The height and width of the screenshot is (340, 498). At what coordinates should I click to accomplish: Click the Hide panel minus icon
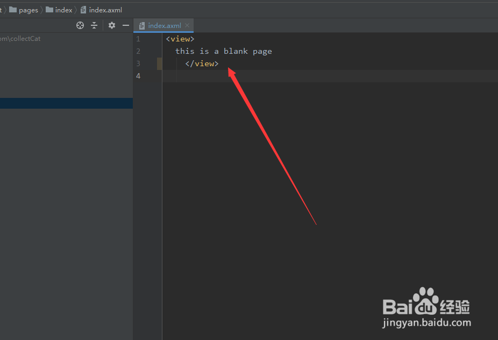125,25
